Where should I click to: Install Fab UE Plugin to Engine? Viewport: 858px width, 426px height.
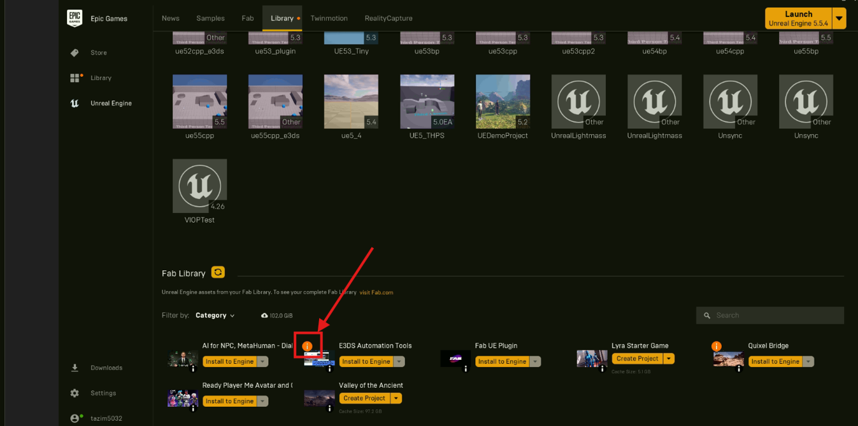tap(502, 361)
